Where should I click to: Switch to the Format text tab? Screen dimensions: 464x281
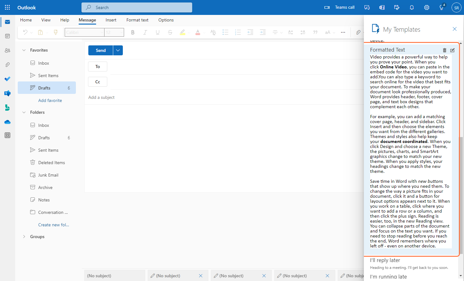(x=137, y=20)
